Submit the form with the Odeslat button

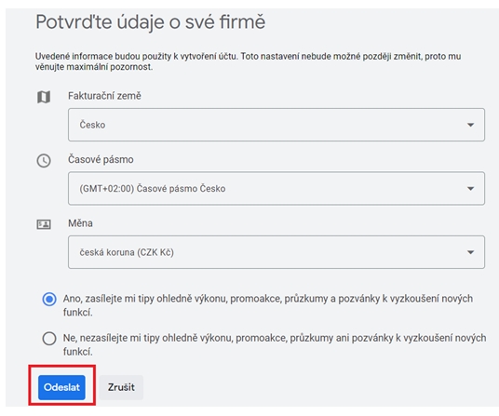tap(61, 387)
